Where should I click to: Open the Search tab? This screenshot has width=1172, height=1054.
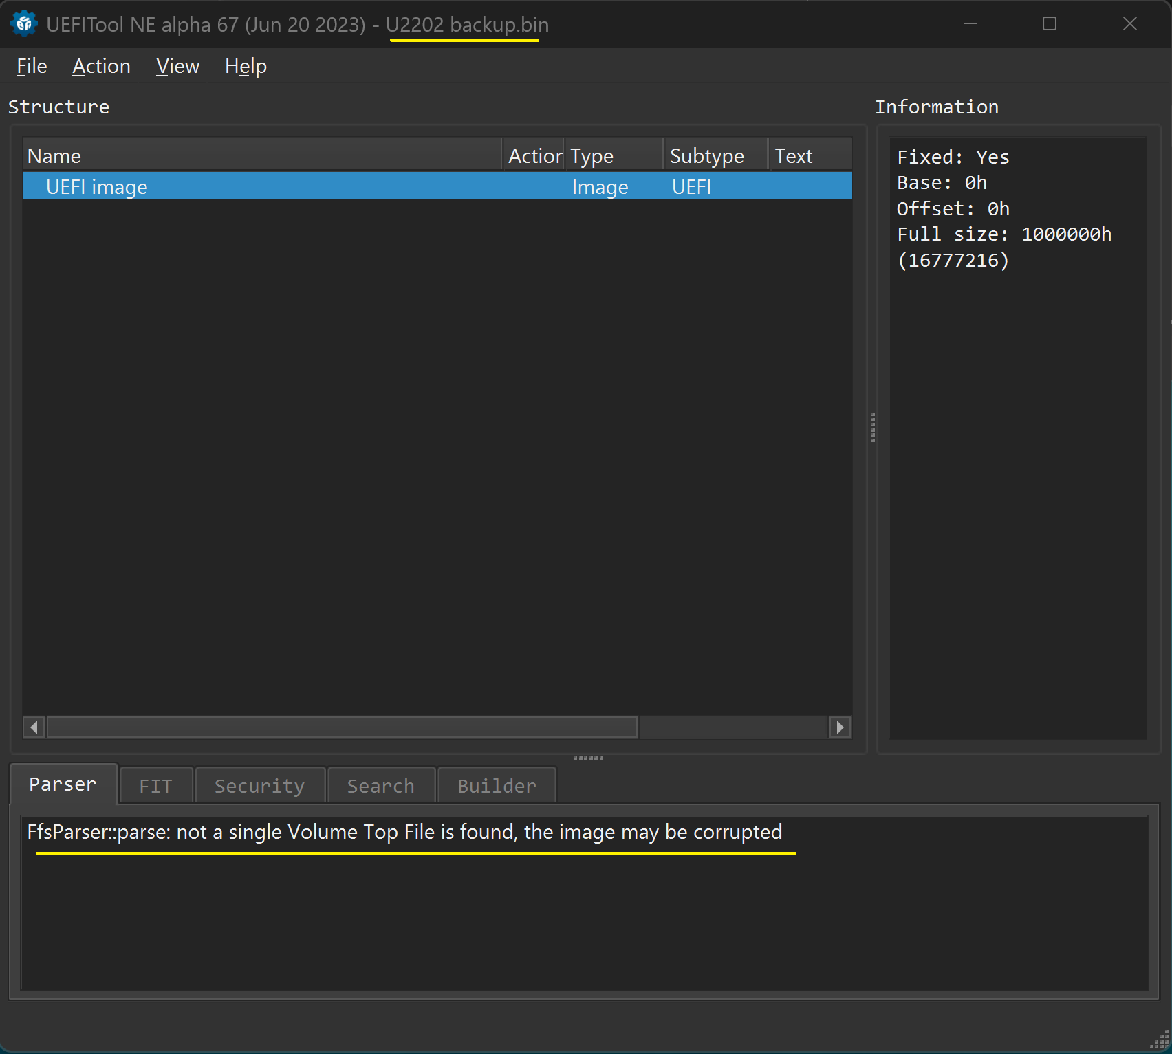click(381, 786)
